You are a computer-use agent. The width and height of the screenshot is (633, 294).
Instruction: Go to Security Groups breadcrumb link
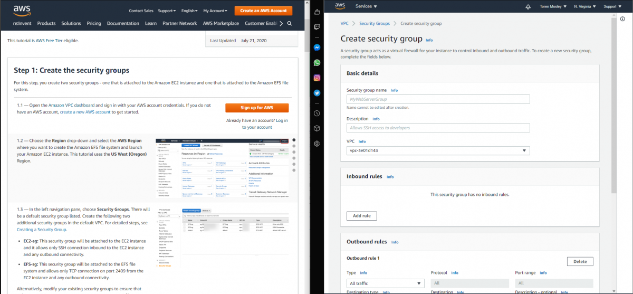375,23
